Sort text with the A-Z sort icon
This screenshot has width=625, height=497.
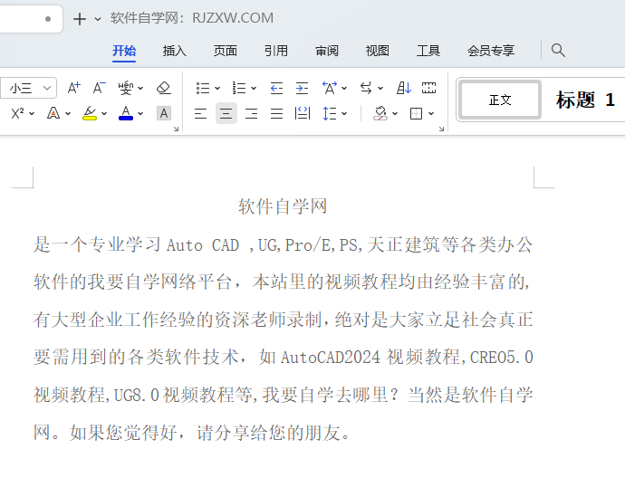[x=403, y=88]
